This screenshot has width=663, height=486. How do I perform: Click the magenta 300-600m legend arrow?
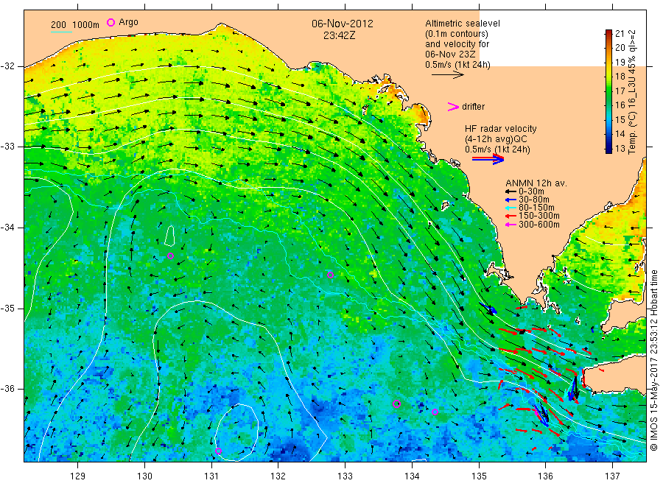(511, 225)
